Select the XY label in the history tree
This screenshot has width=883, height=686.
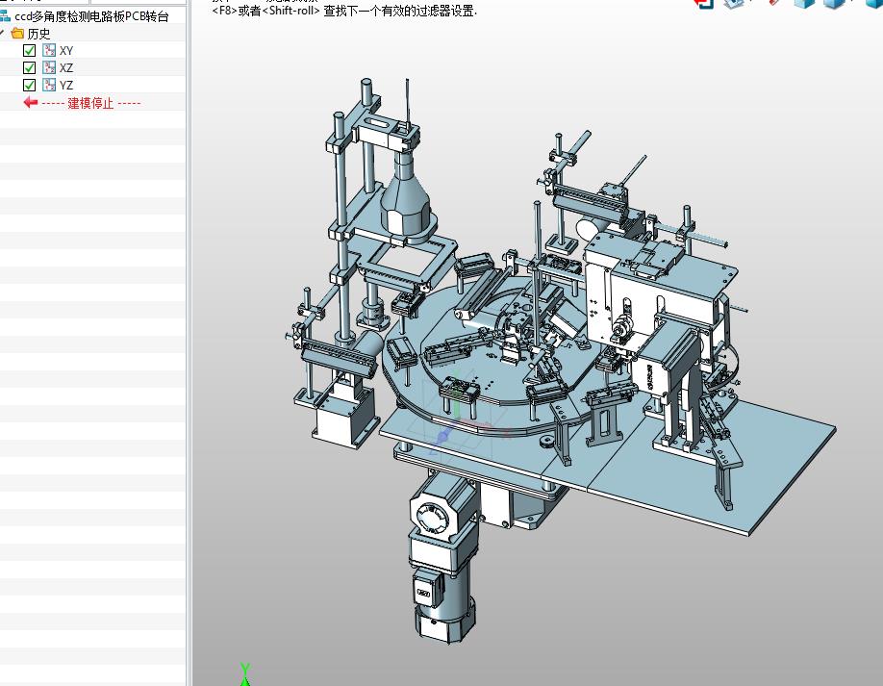point(65,51)
